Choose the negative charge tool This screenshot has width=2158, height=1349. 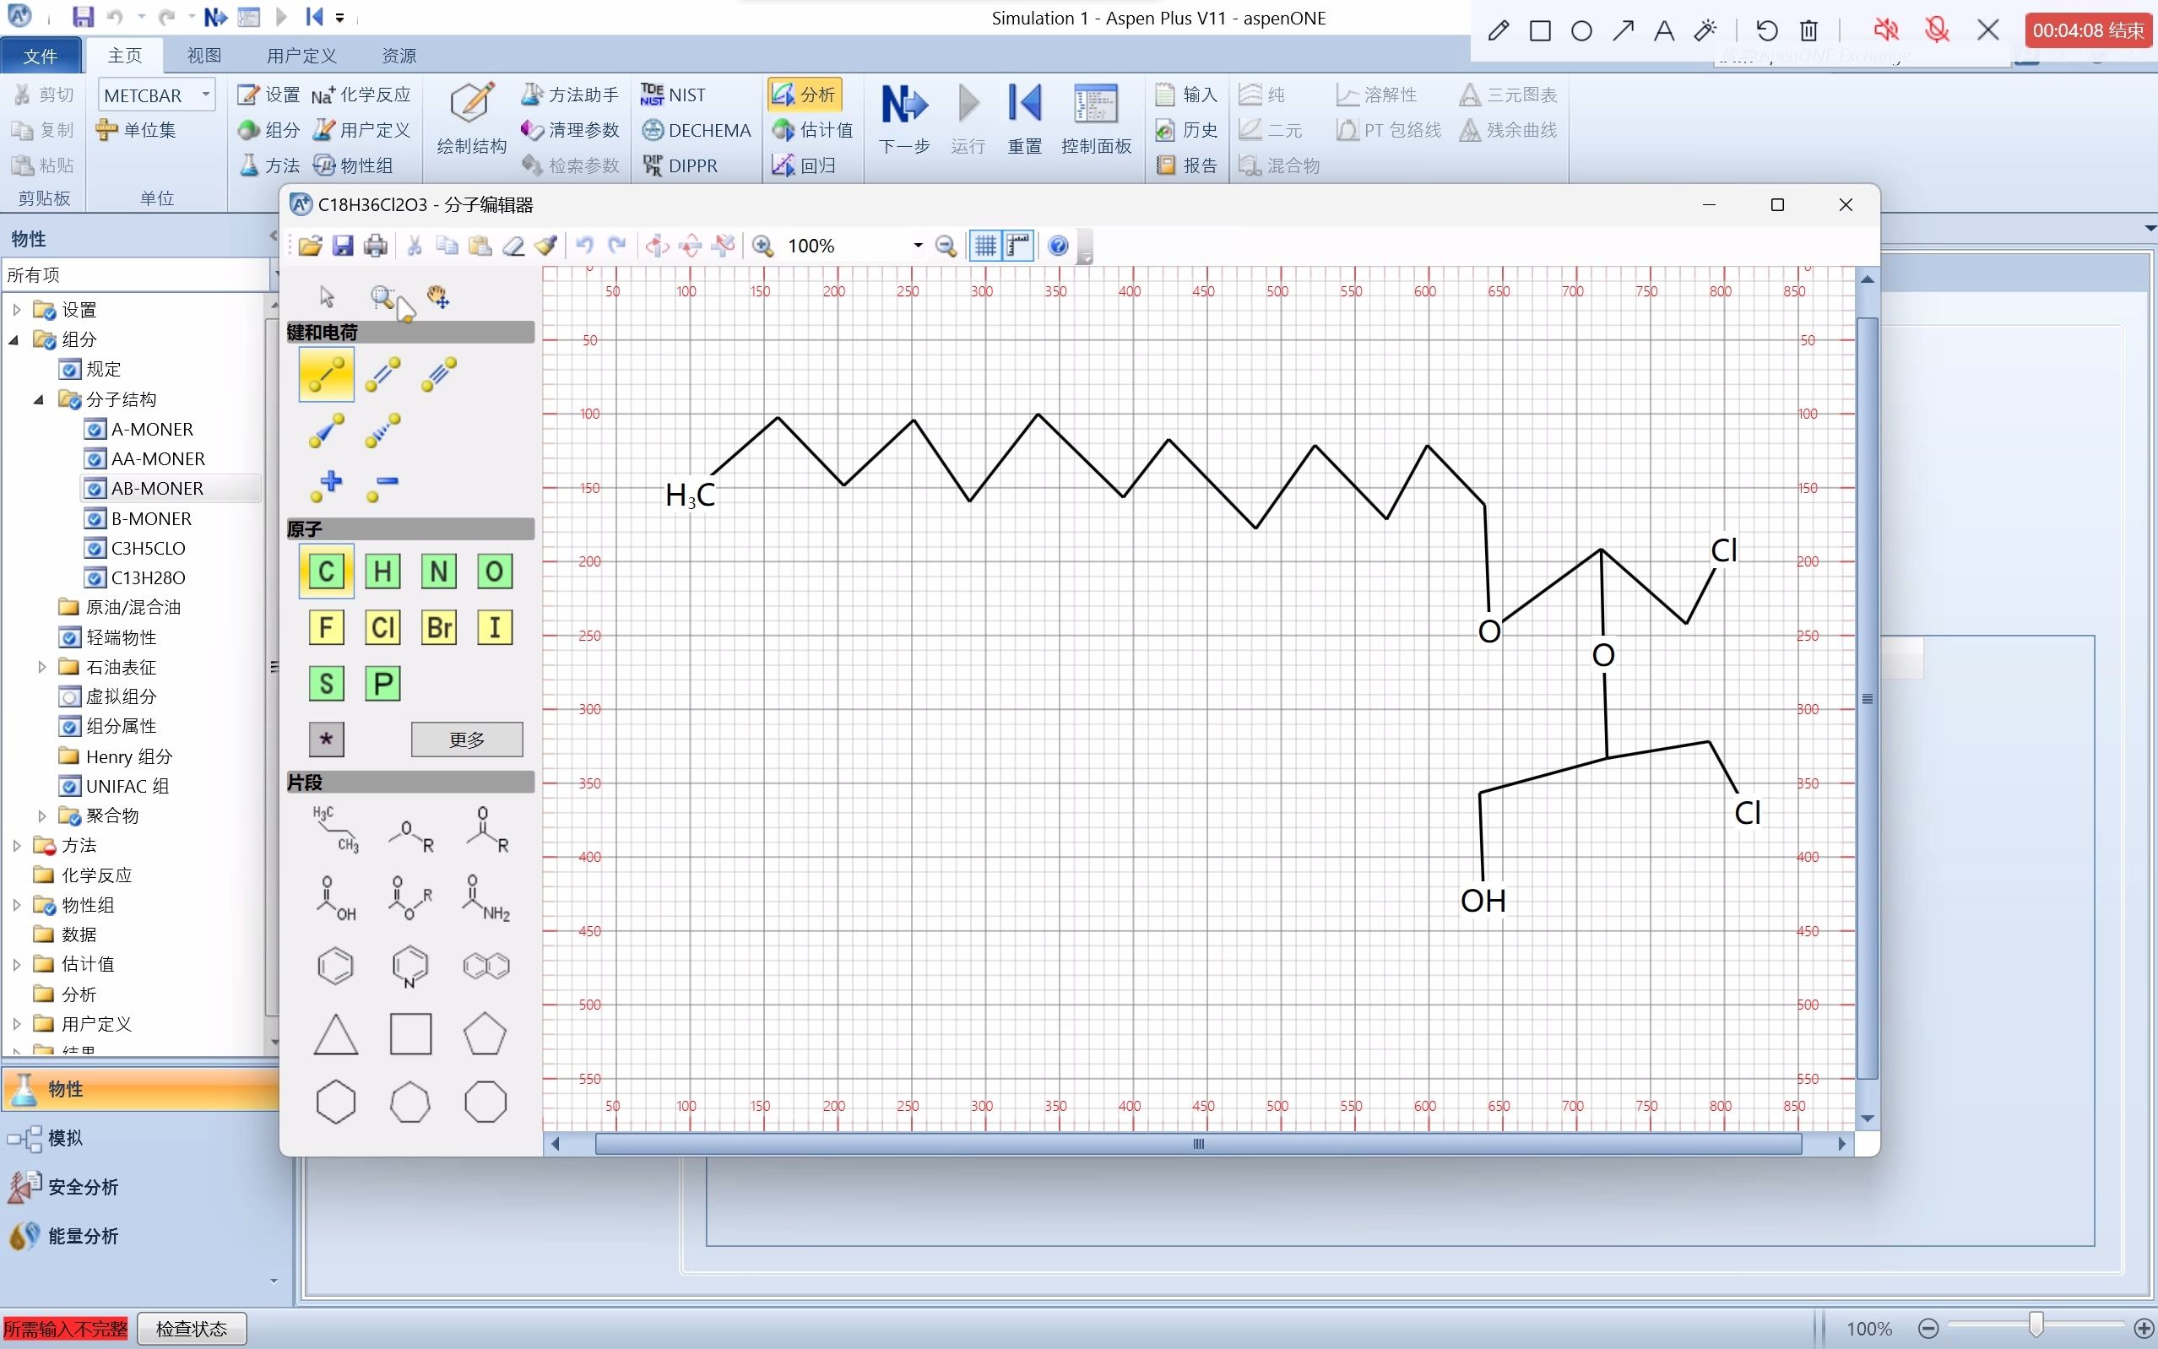pos(382,486)
